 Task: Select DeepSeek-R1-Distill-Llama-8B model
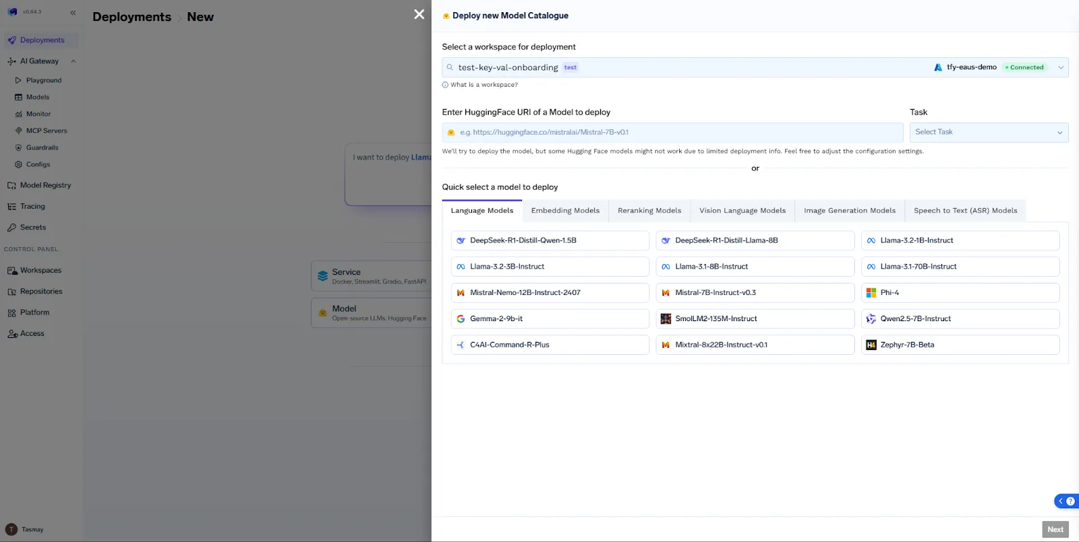coord(755,240)
